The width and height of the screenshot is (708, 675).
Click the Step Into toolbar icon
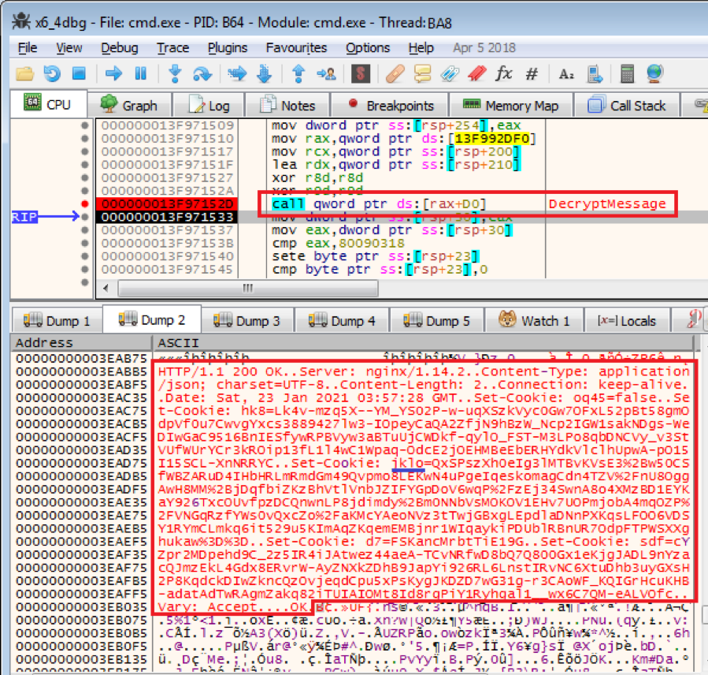175,74
